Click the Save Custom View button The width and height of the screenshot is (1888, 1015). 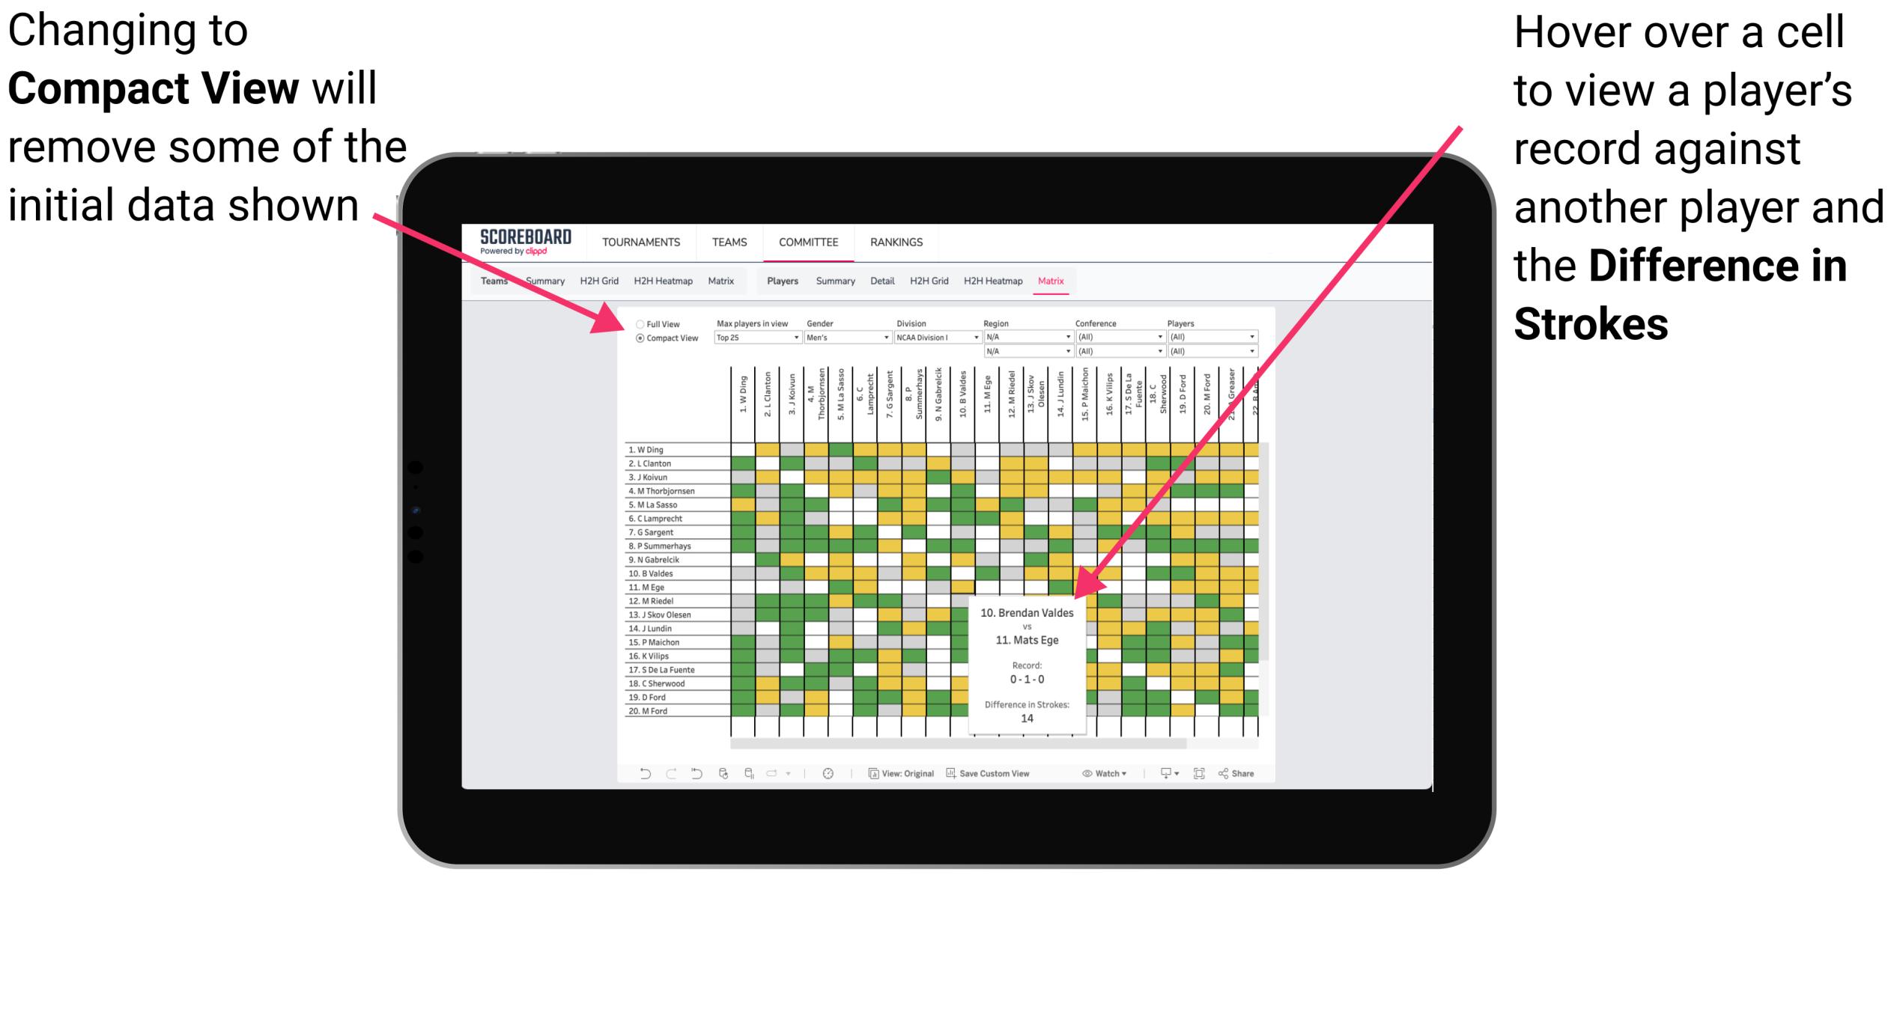click(1001, 772)
